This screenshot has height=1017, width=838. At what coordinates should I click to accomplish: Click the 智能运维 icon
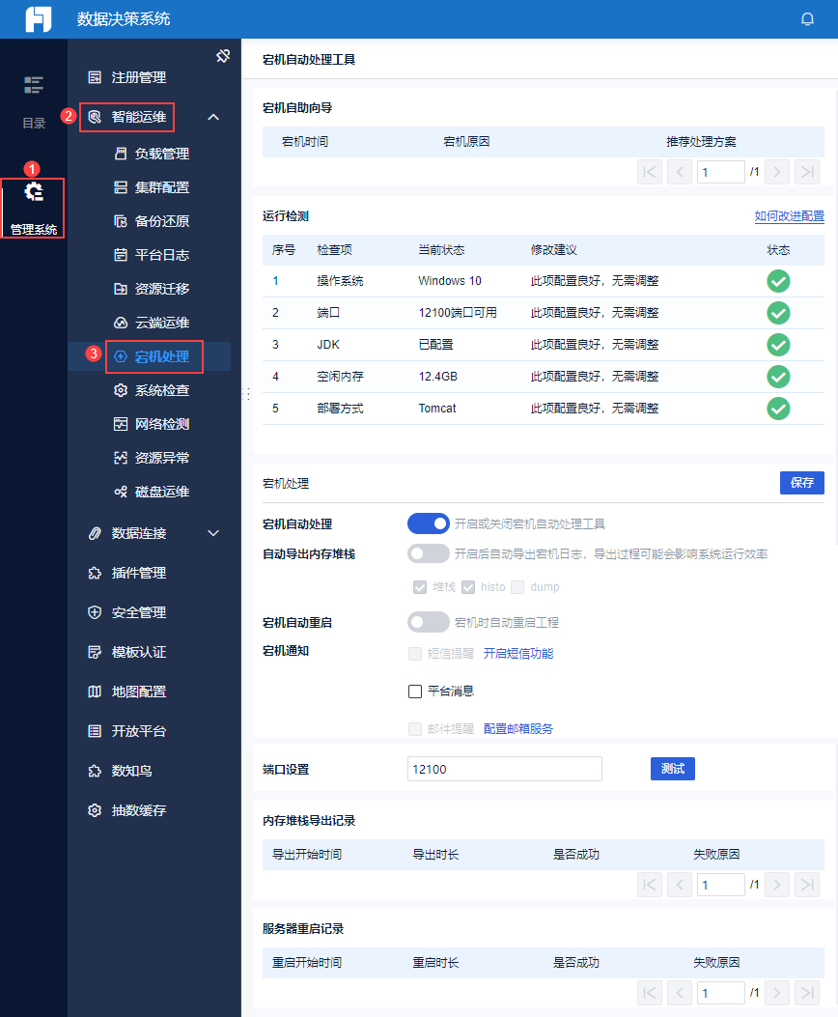pos(95,117)
